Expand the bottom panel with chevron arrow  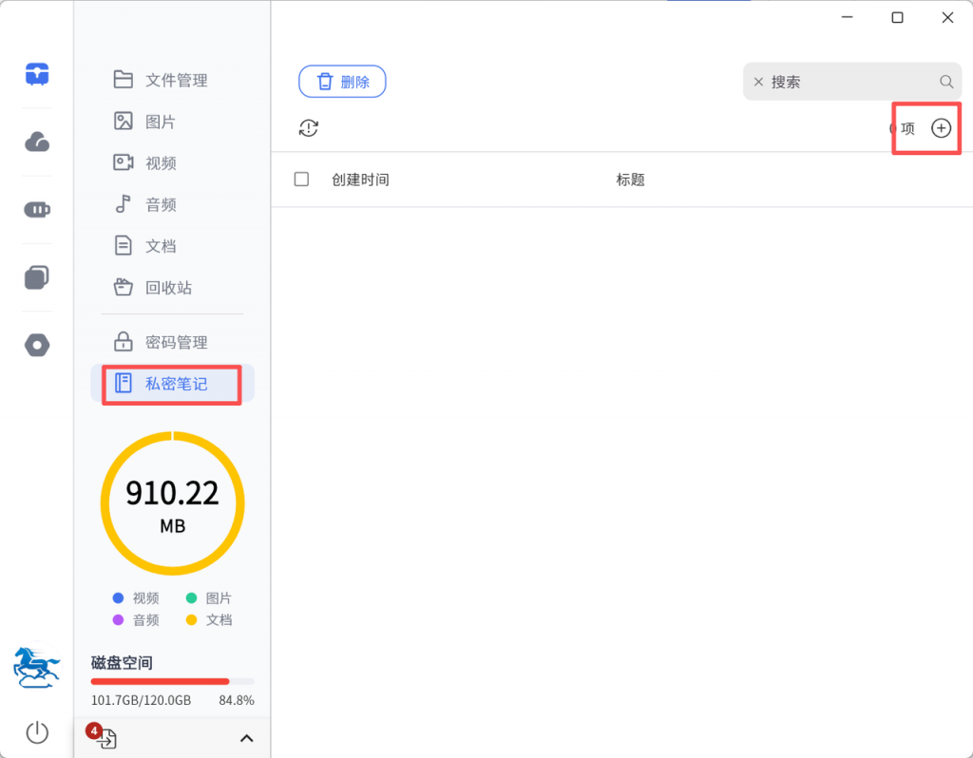pyautogui.click(x=246, y=738)
